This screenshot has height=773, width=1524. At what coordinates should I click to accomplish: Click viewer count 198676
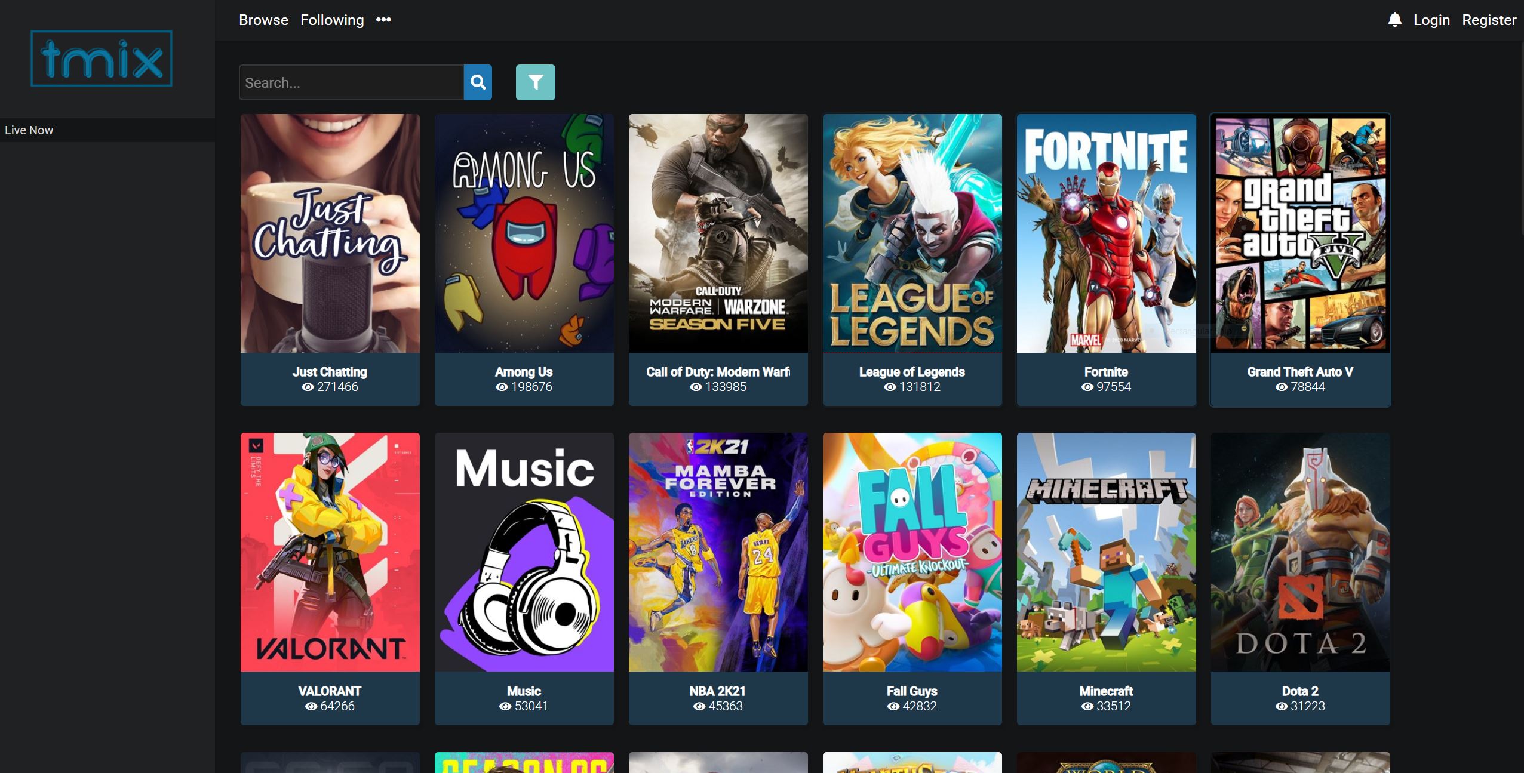click(x=531, y=387)
